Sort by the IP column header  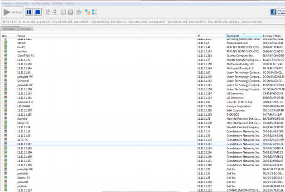click(212, 36)
